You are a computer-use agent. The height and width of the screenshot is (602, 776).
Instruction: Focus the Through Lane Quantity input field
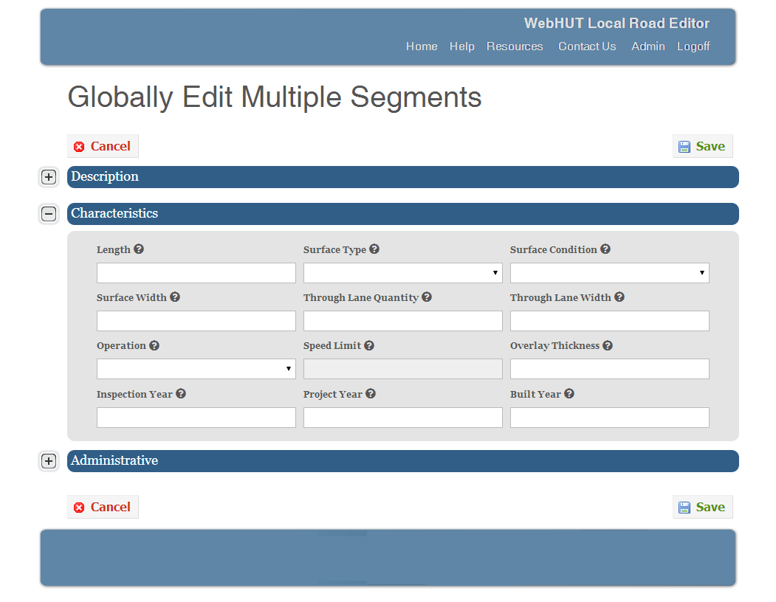pos(403,321)
